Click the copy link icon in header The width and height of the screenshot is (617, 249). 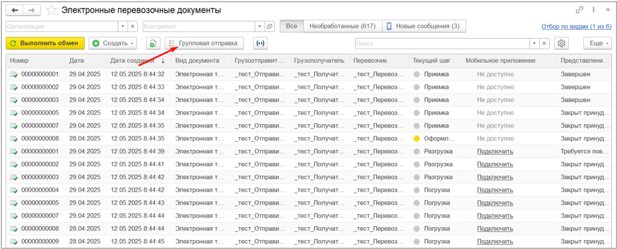579,10
